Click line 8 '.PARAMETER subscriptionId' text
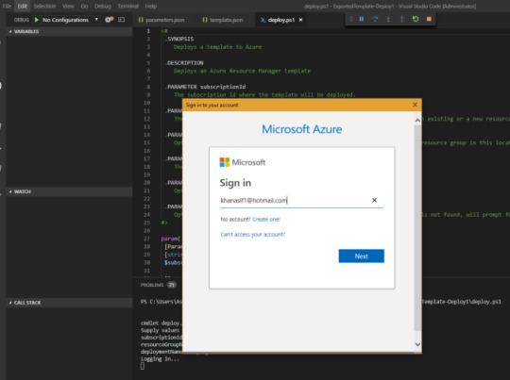This screenshot has height=380, width=510. tap(205, 87)
